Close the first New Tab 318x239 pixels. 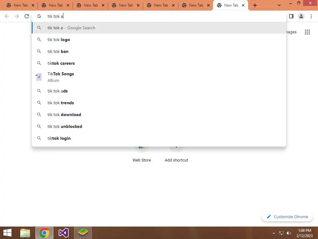(x=33, y=5)
